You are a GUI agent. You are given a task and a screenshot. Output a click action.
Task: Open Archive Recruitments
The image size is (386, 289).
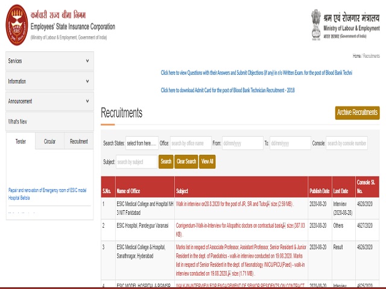[357, 113]
